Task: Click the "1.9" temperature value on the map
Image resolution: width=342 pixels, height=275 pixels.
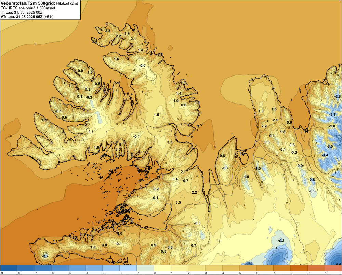Action: (127, 33)
